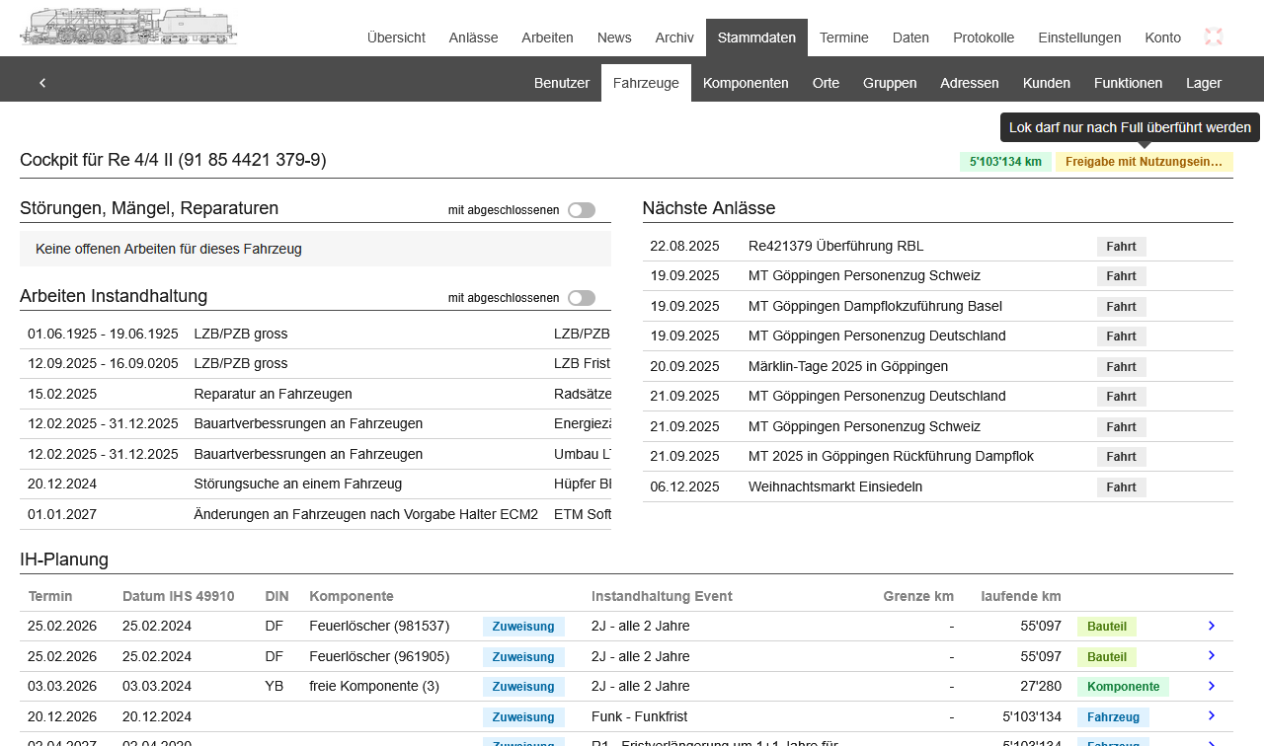Viewport: 1264px width, 746px height.
Task: Click the flag icon next to Konto
Action: tap(1214, 37)
